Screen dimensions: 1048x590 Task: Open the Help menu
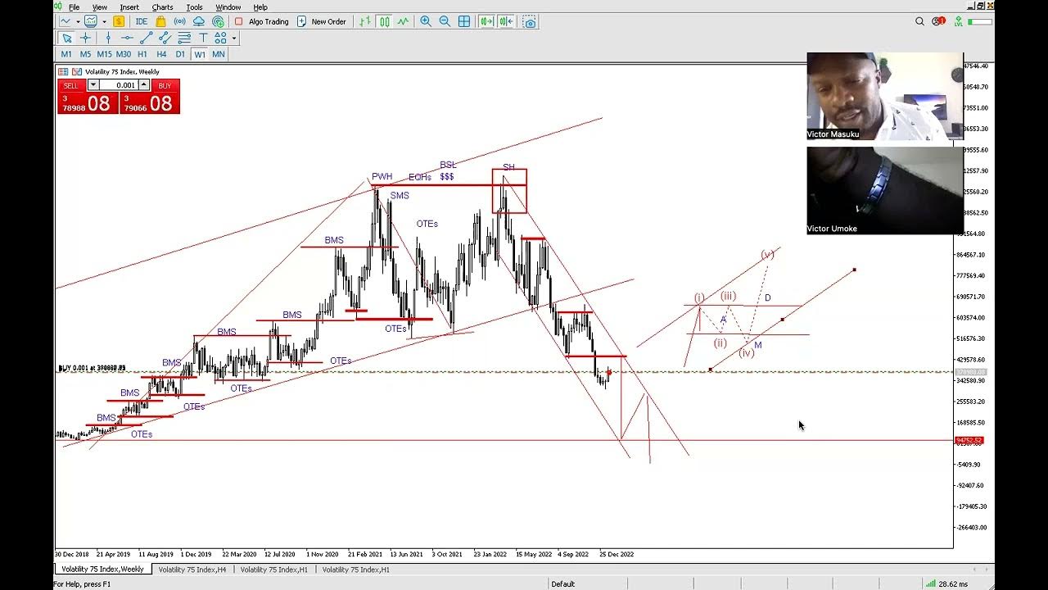click(260, 7)
